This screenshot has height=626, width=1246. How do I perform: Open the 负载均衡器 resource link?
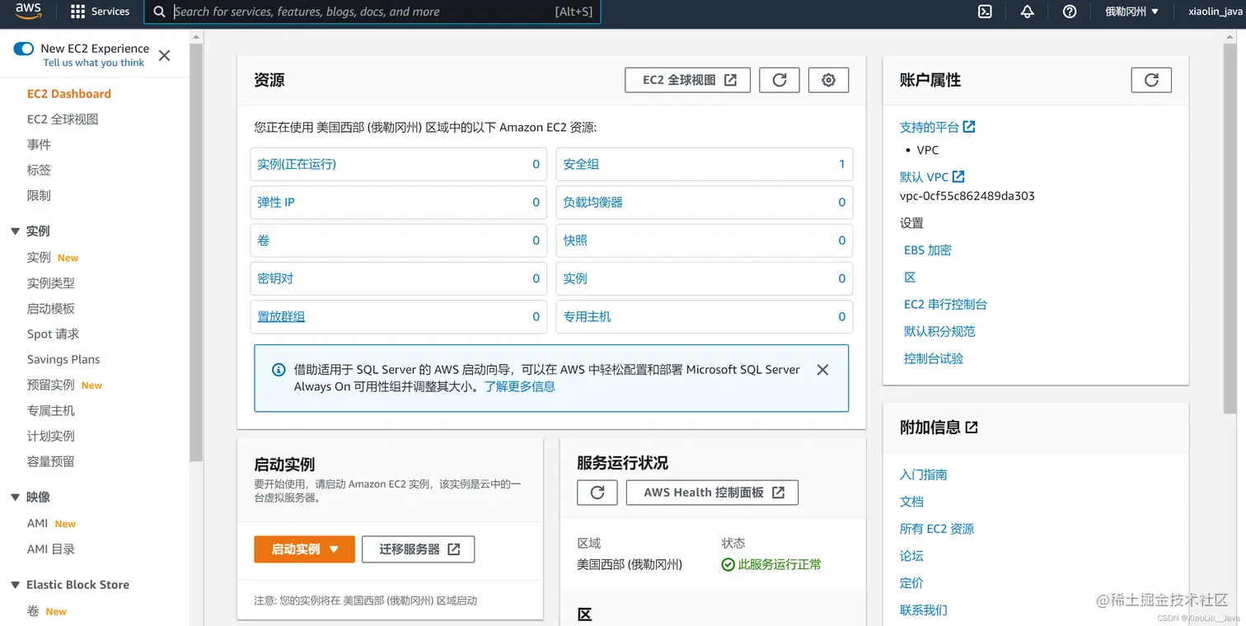(x=593, y=203)
